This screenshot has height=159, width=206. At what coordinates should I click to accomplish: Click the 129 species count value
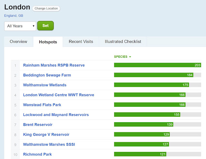166,134
